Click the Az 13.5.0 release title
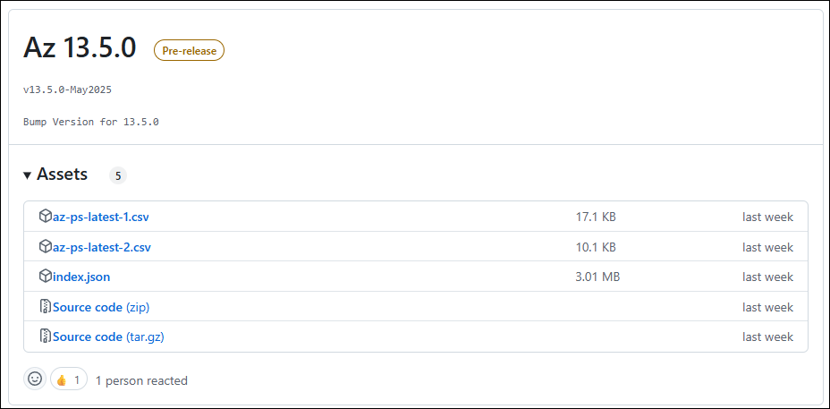 click(x=80, y=48)
